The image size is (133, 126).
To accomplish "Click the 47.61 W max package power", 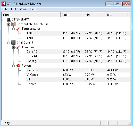I will click(x=113, y=70).
